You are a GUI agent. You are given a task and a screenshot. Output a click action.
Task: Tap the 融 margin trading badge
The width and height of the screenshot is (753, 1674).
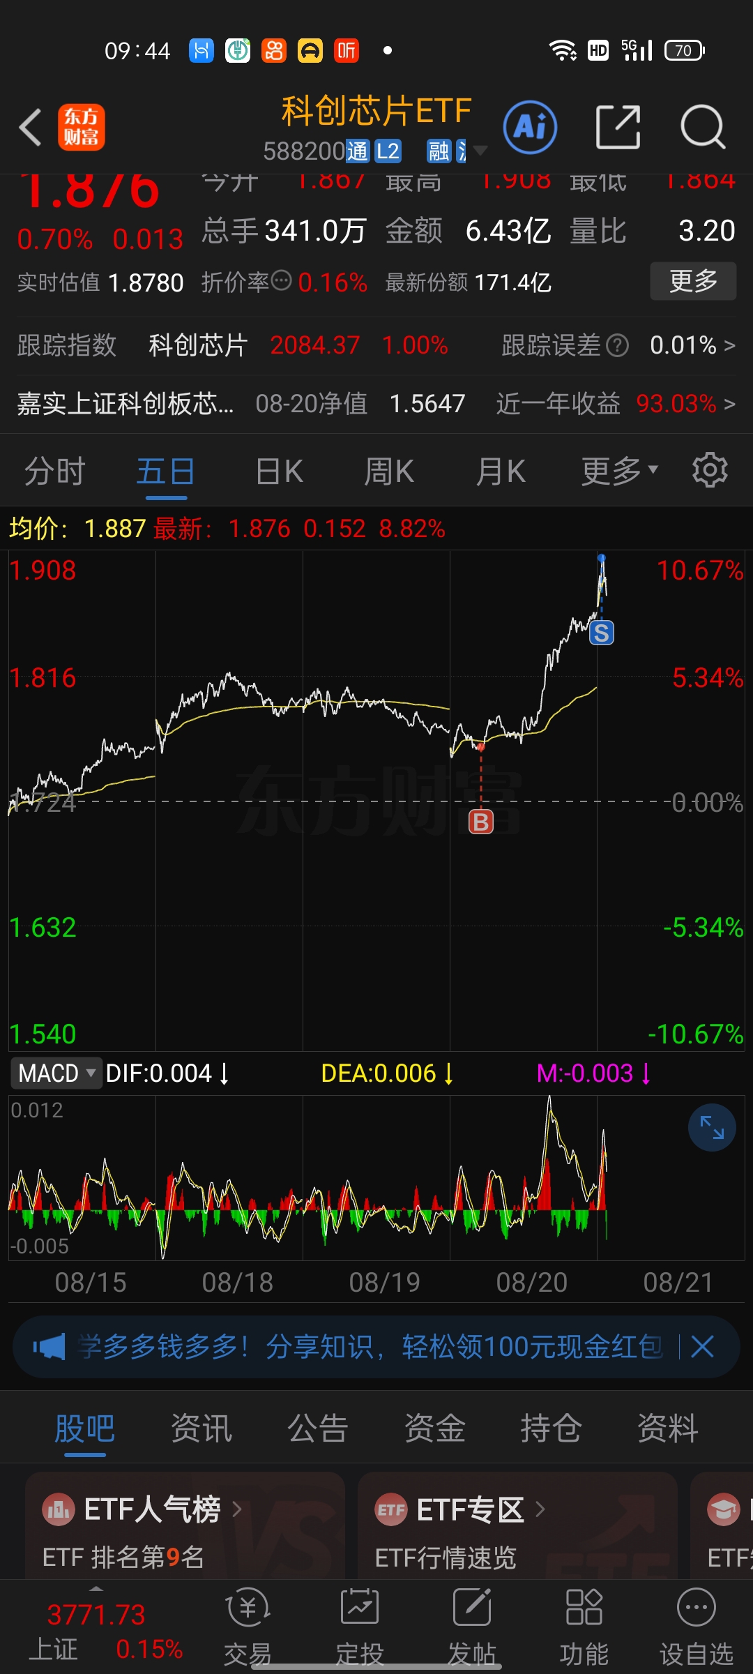coord(439,151)
